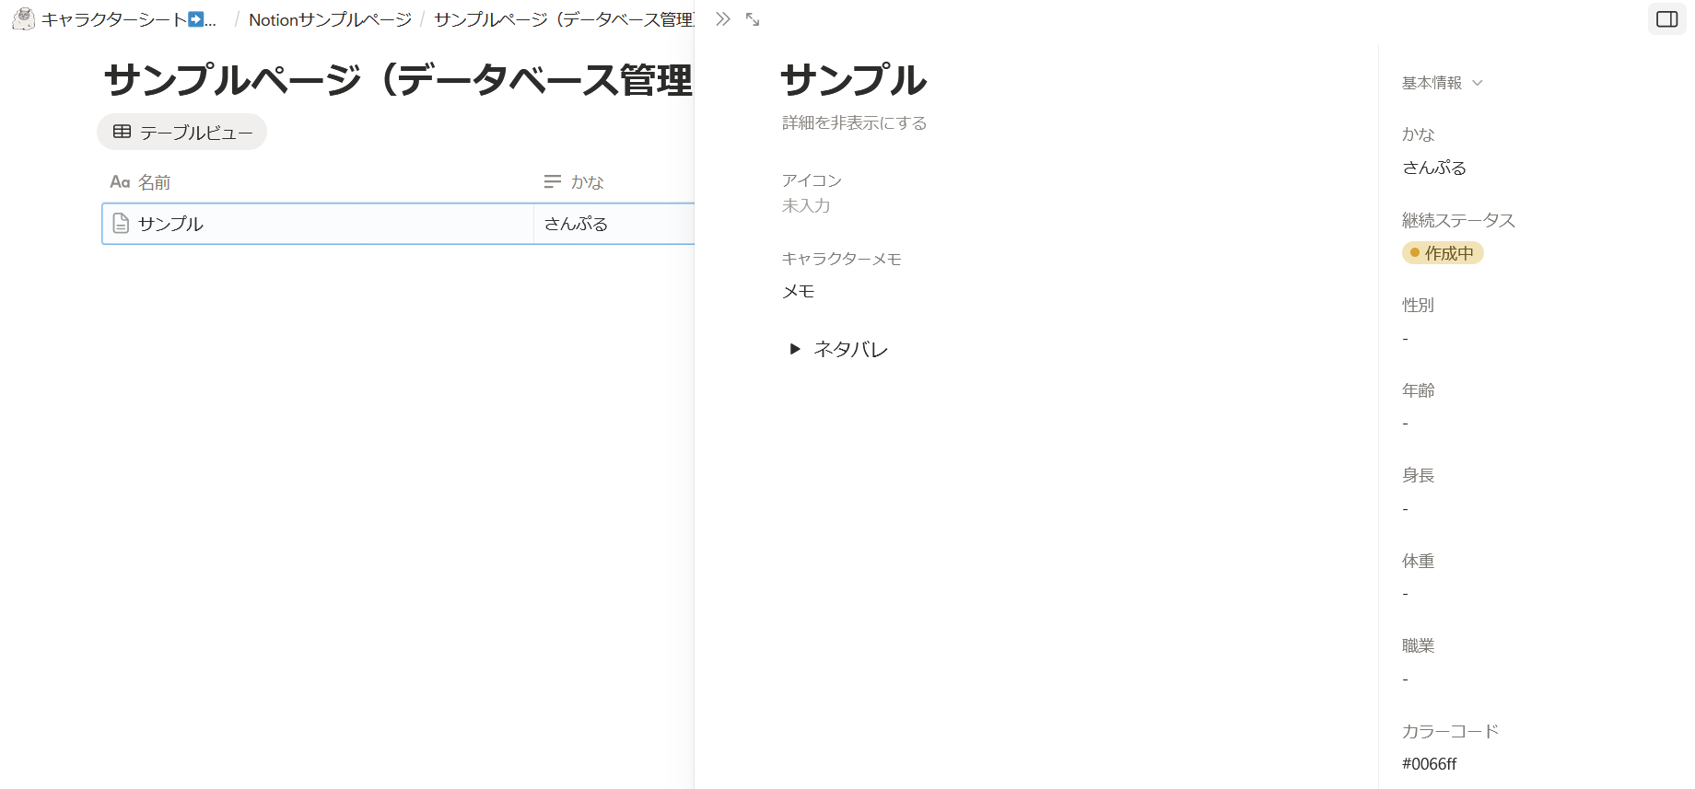Screen dimensions: 1695x789
Task: Click the さんぷる cell in the table
Action: [x=577, y=224]
